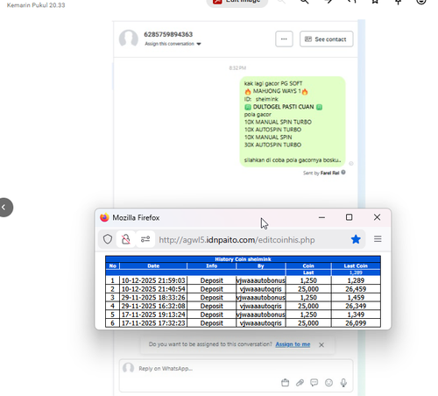This screenshot has height=396, width=438.
Task: Click the info icon beside Farel Rai
Action: point(343,173)
